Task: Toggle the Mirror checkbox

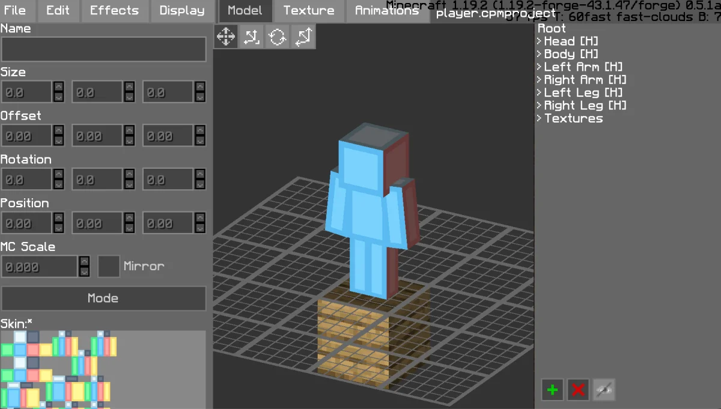Action: 109,266
